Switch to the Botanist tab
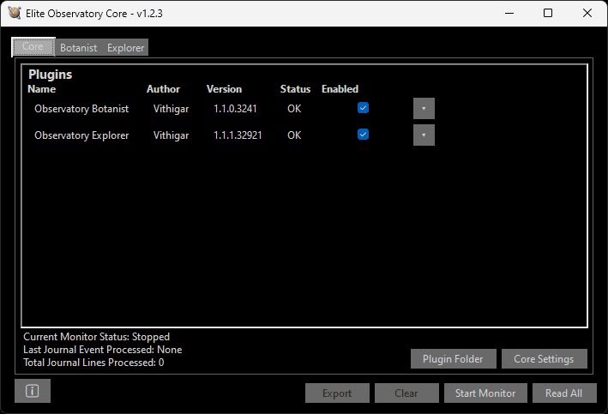The height and width of the screenshot is (414, 608). point(78,48)
